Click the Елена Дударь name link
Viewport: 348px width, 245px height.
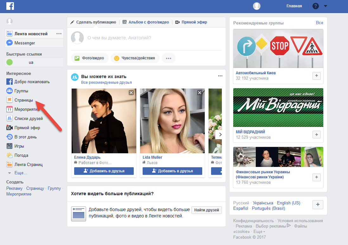(87, 157)
